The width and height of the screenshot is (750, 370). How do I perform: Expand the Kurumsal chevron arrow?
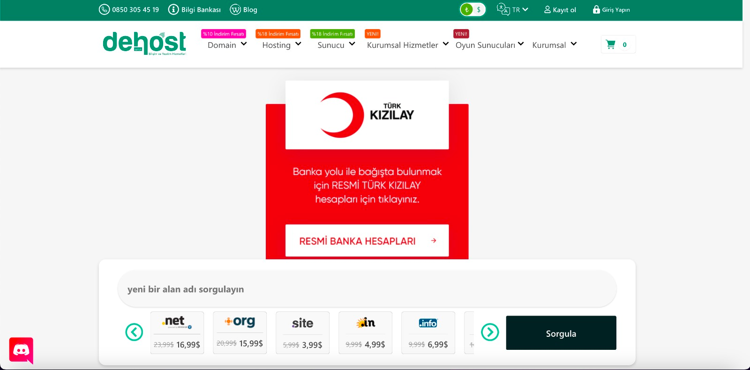point(574,44)
